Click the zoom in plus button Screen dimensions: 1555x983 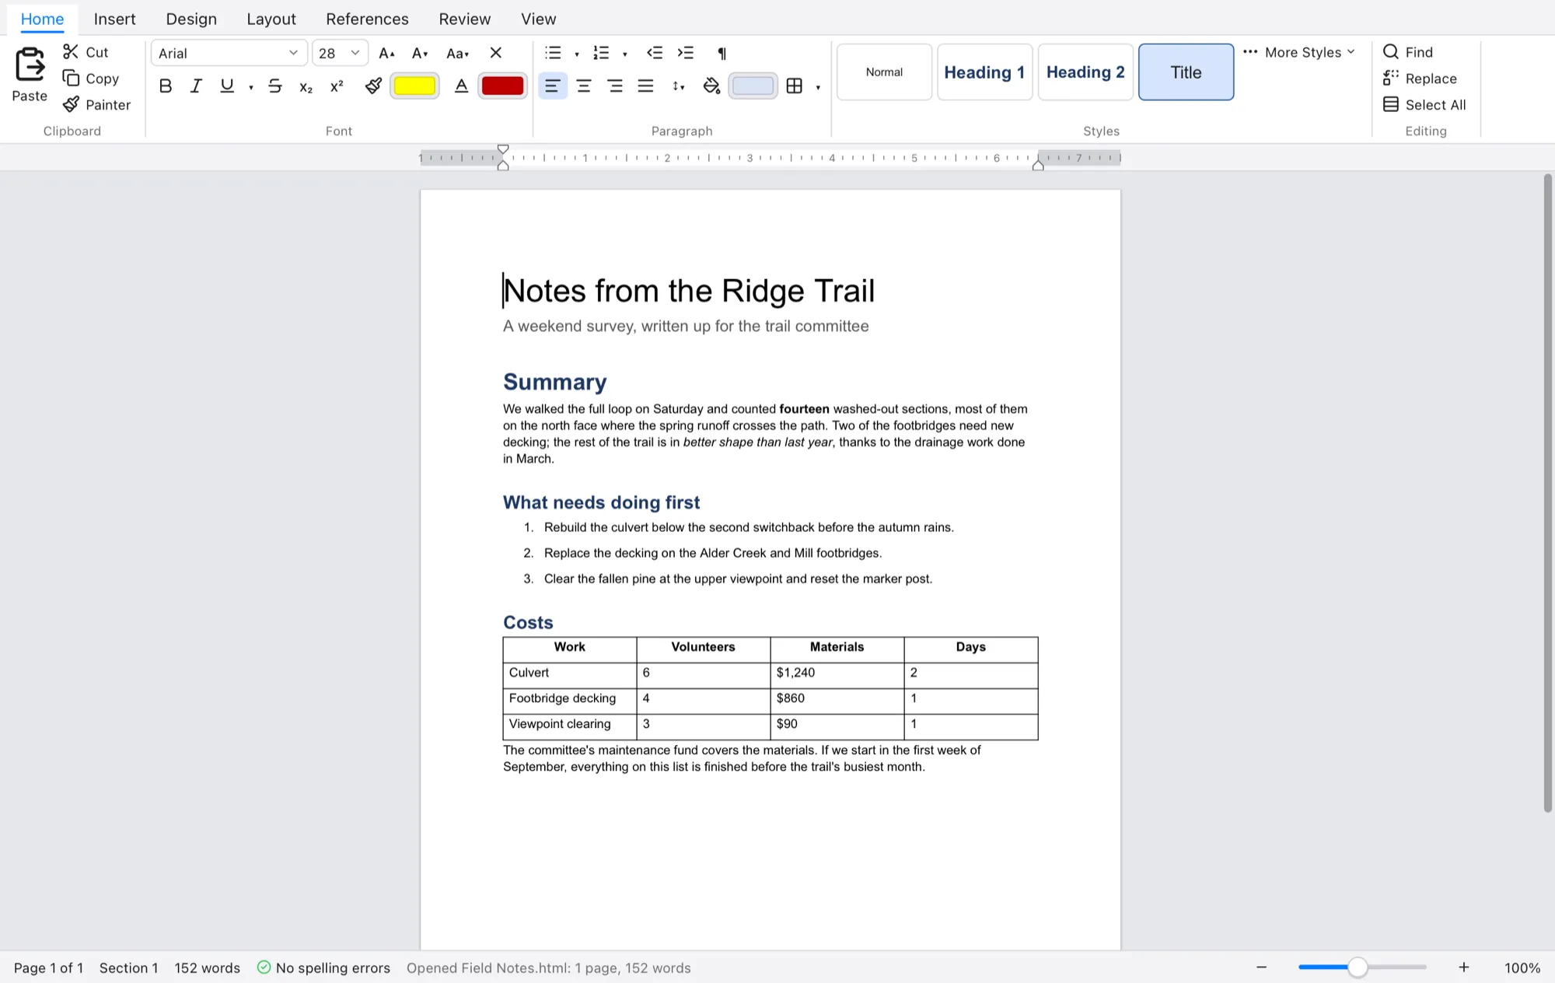(1464, 967)
